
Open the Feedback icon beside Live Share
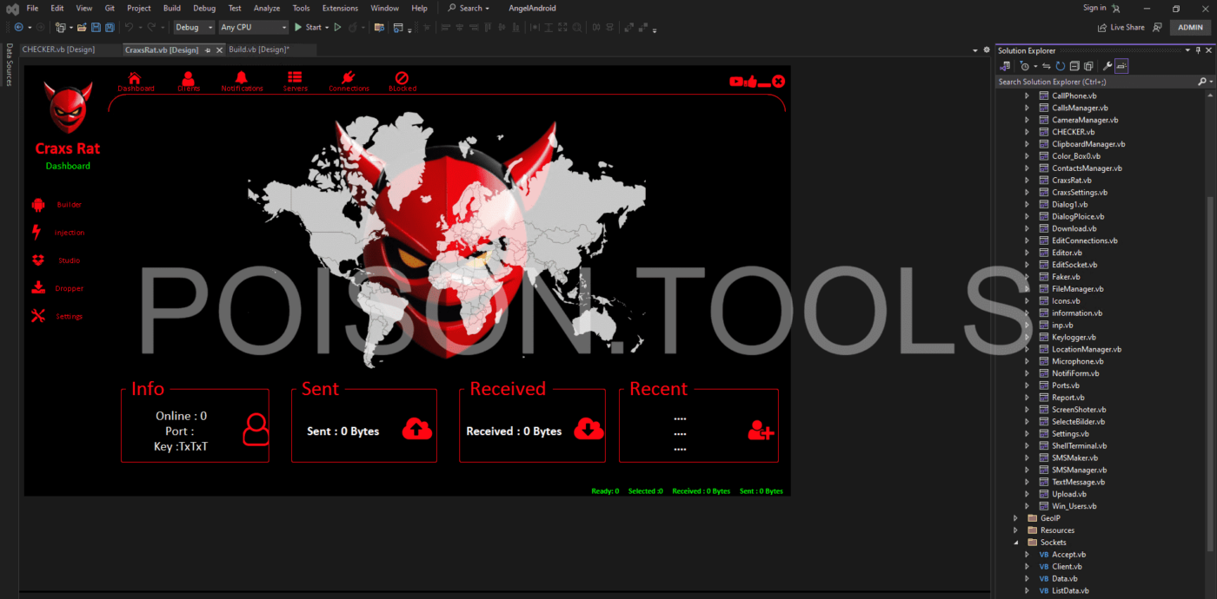(x=1157, y=28)
